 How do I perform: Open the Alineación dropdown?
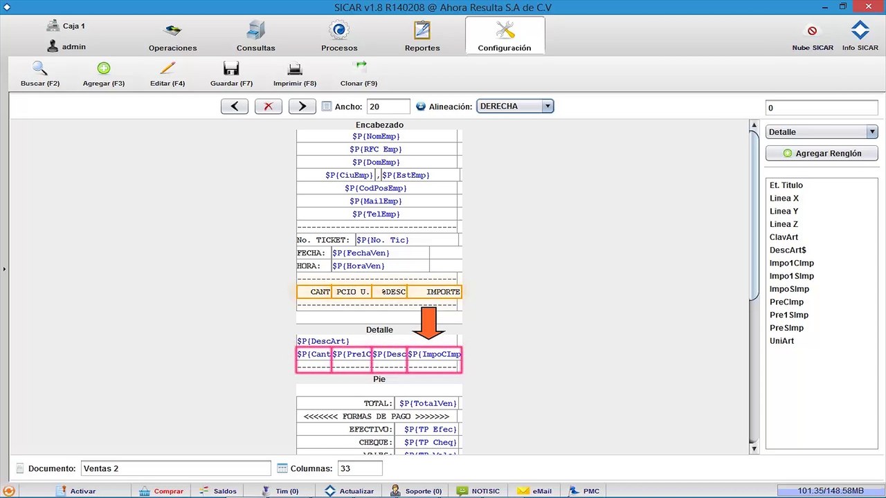click(x=515, y=107)
